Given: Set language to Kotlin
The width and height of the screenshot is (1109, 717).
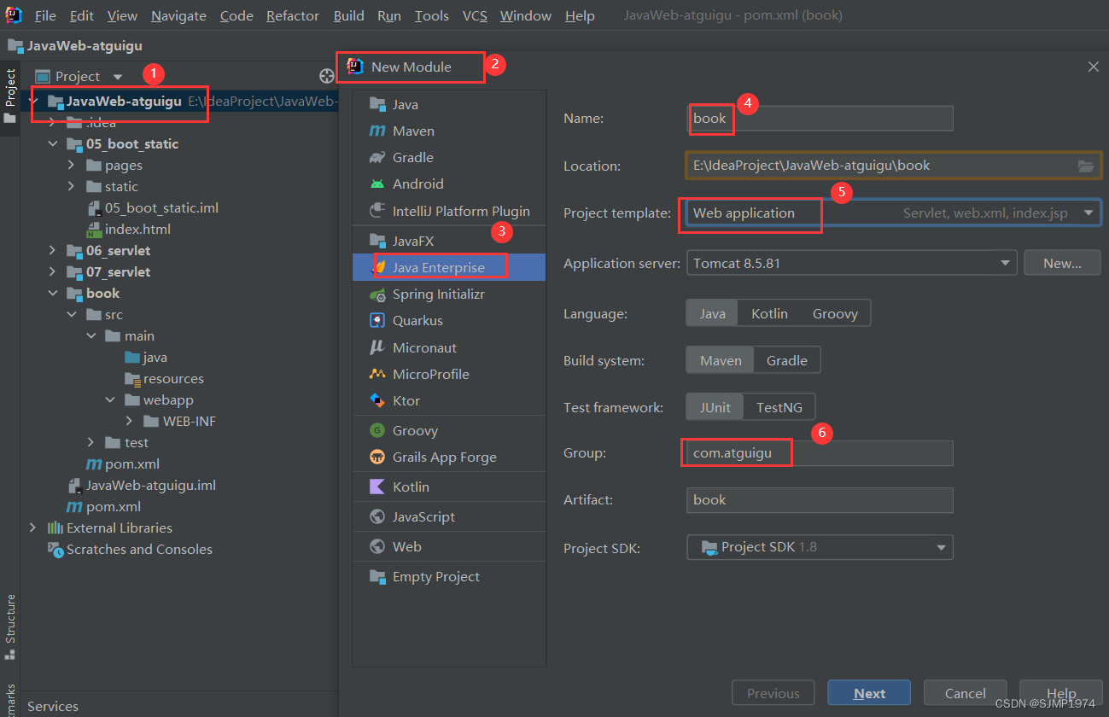Looking at the screenshot, I should tap(769, 313).
